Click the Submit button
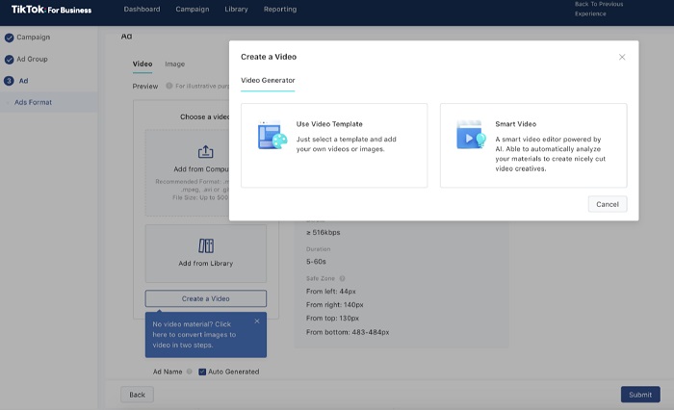Viewport: 674px width, 410px height. point(640,395)
